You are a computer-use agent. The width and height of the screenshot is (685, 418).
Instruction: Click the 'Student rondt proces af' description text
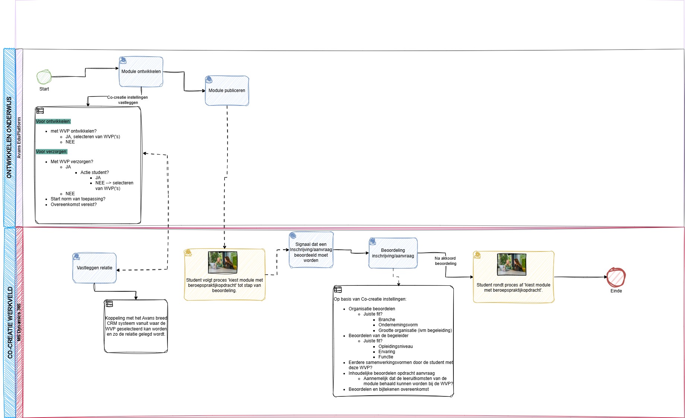pyautogui.click(x=513, y=288)
